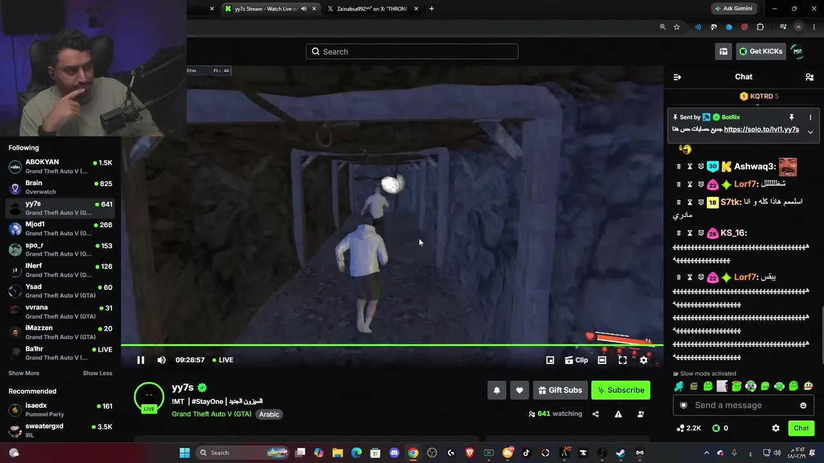Pause the live stream video
The width and height of the screenshot is (824, 463).
tap(140, 360)
